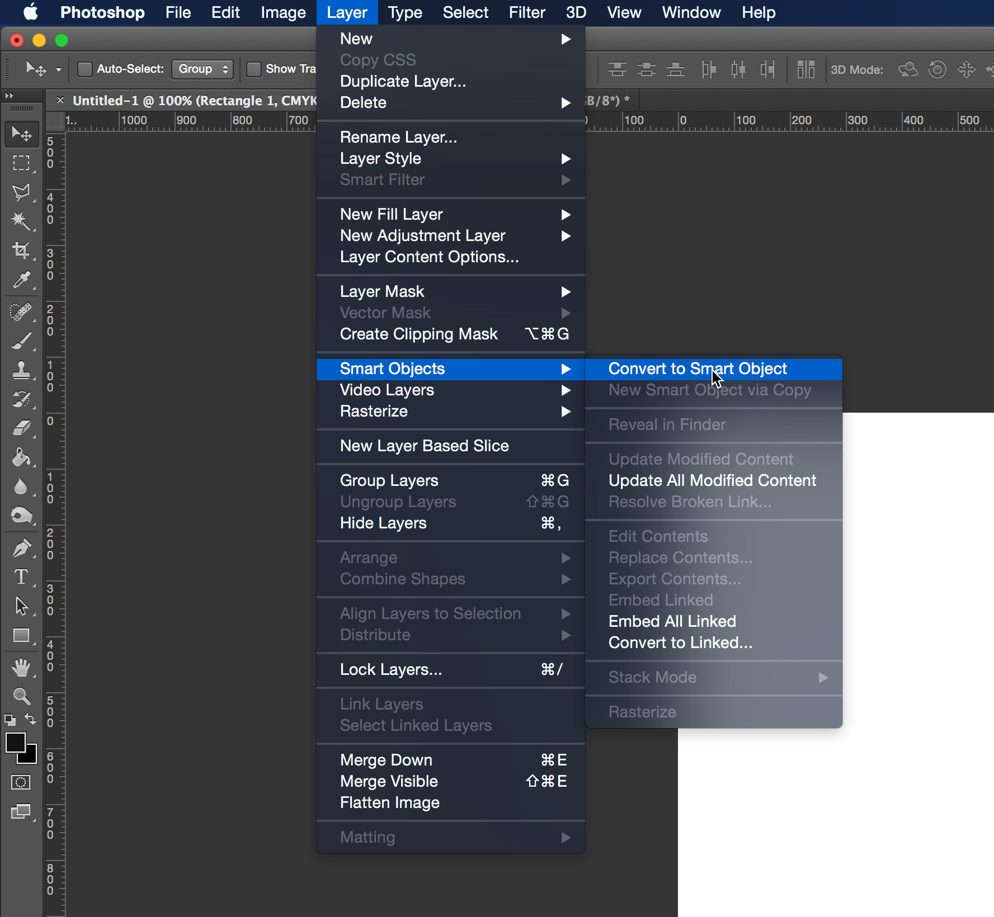
Task: Click Flatten Image in the Layer menu
Action: tap(389, 802)
